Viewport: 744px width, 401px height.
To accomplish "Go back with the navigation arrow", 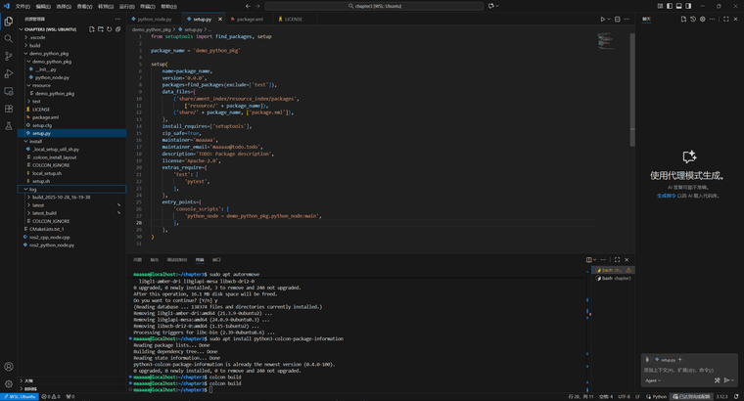I will 248,6.
